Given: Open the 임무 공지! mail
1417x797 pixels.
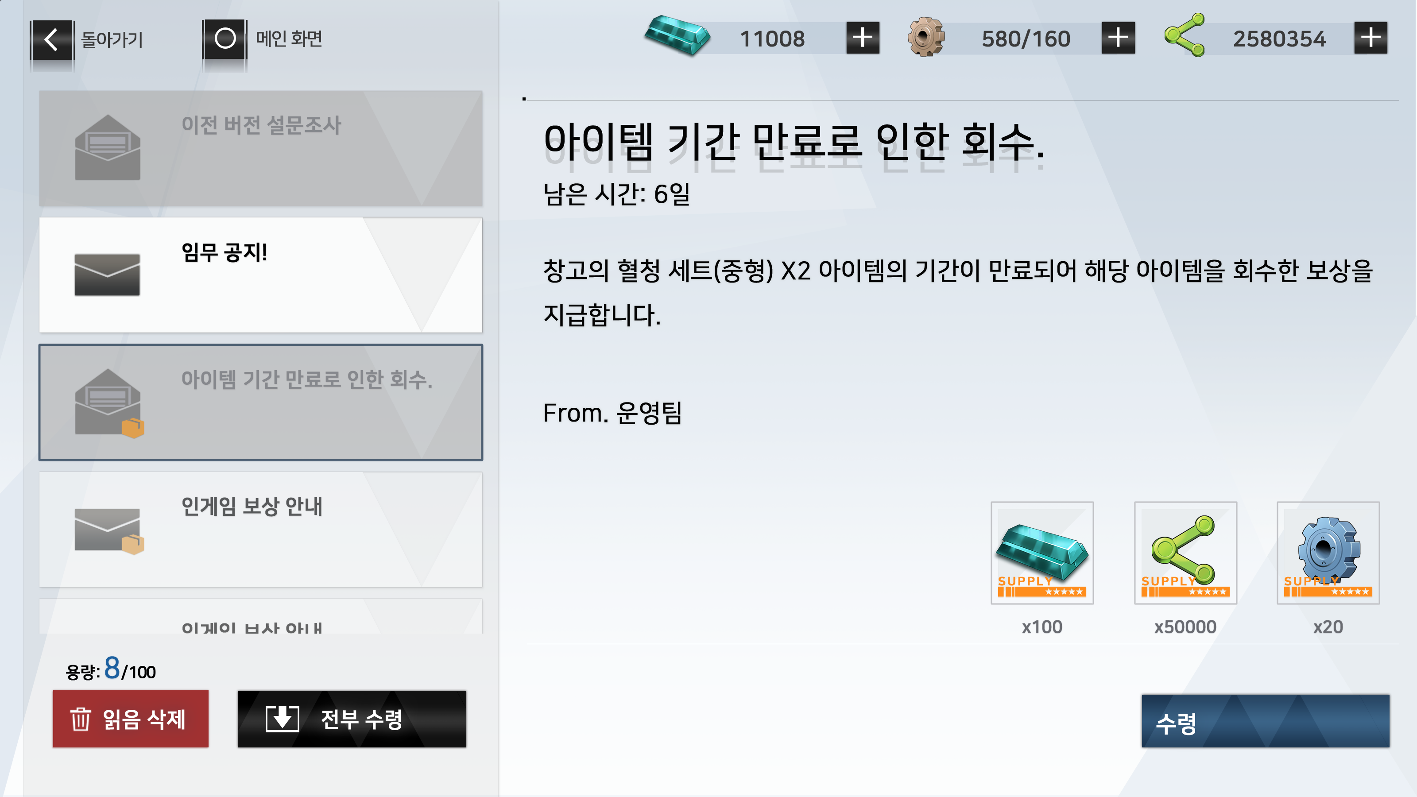Looking at the screenshot, I should [x=261, y=275].
